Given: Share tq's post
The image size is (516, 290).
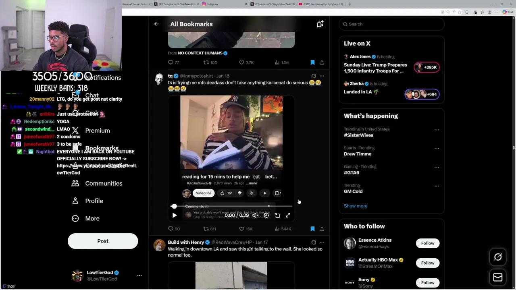Looking at the screenshot, I should 322,229.
